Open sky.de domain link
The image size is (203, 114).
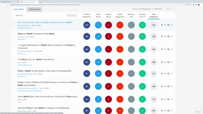20,102
